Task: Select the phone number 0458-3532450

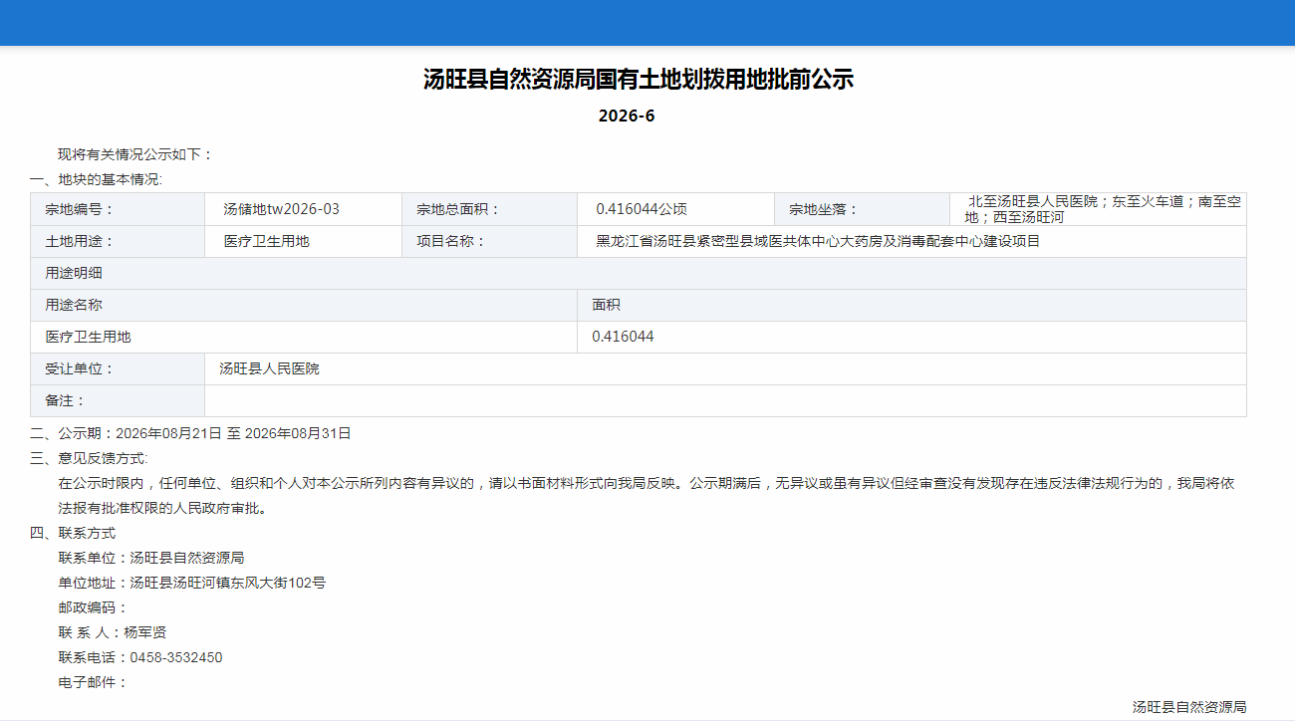Action: (x=176, y=657)
